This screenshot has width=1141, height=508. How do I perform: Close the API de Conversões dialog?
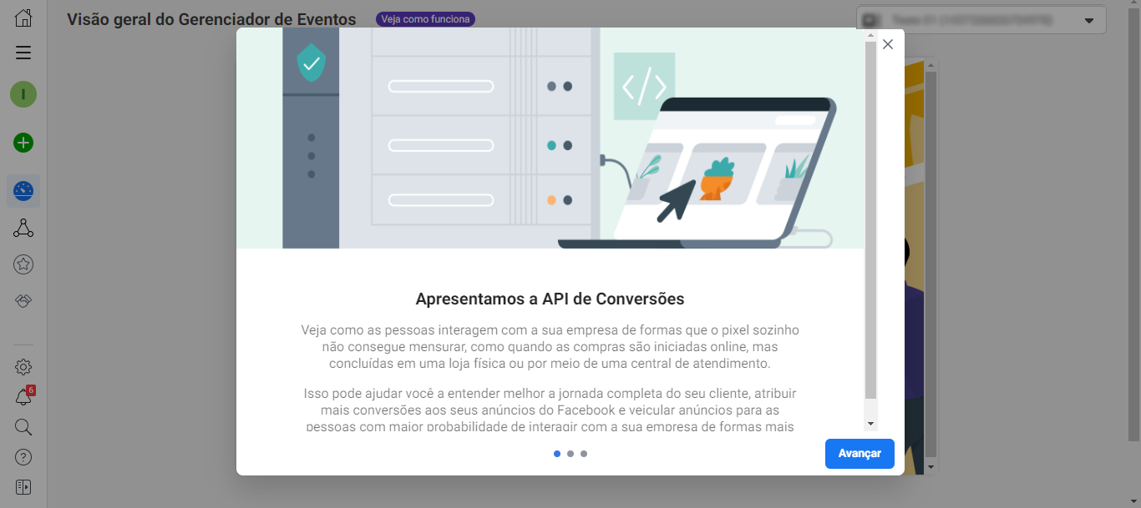click(x=888, y=44)
